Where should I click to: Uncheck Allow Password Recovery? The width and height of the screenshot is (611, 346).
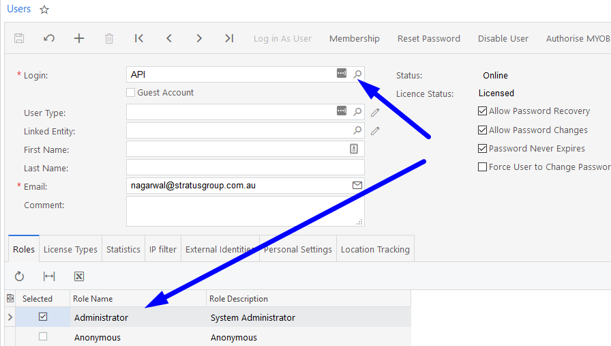pos(483,111)
